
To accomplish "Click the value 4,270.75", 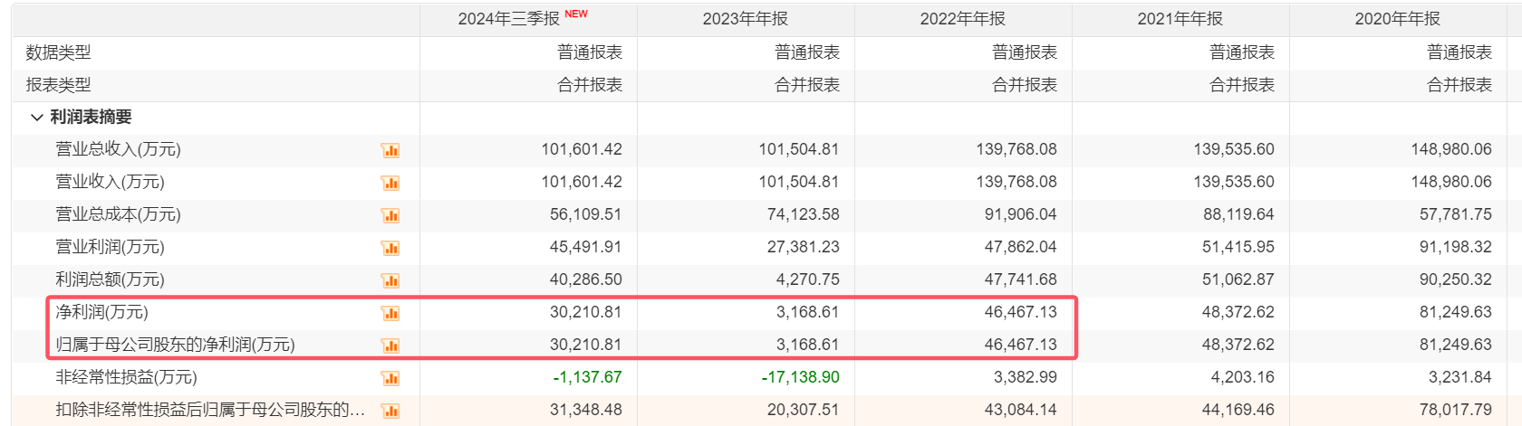I will [808, 279].
